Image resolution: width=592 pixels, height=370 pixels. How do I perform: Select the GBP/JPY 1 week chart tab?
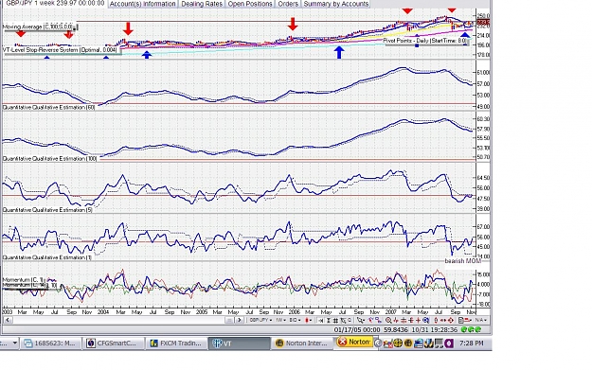pos(55,4)
